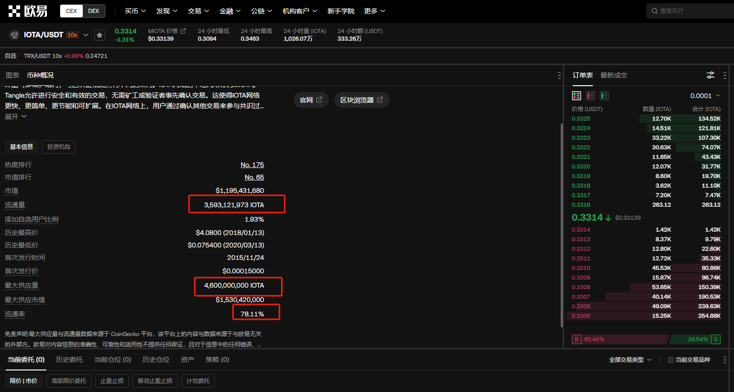Change the 0.0001 price precision dropdown
This screenshot has height=392, width=734.
pyautogui.click(x=705, y=96)
